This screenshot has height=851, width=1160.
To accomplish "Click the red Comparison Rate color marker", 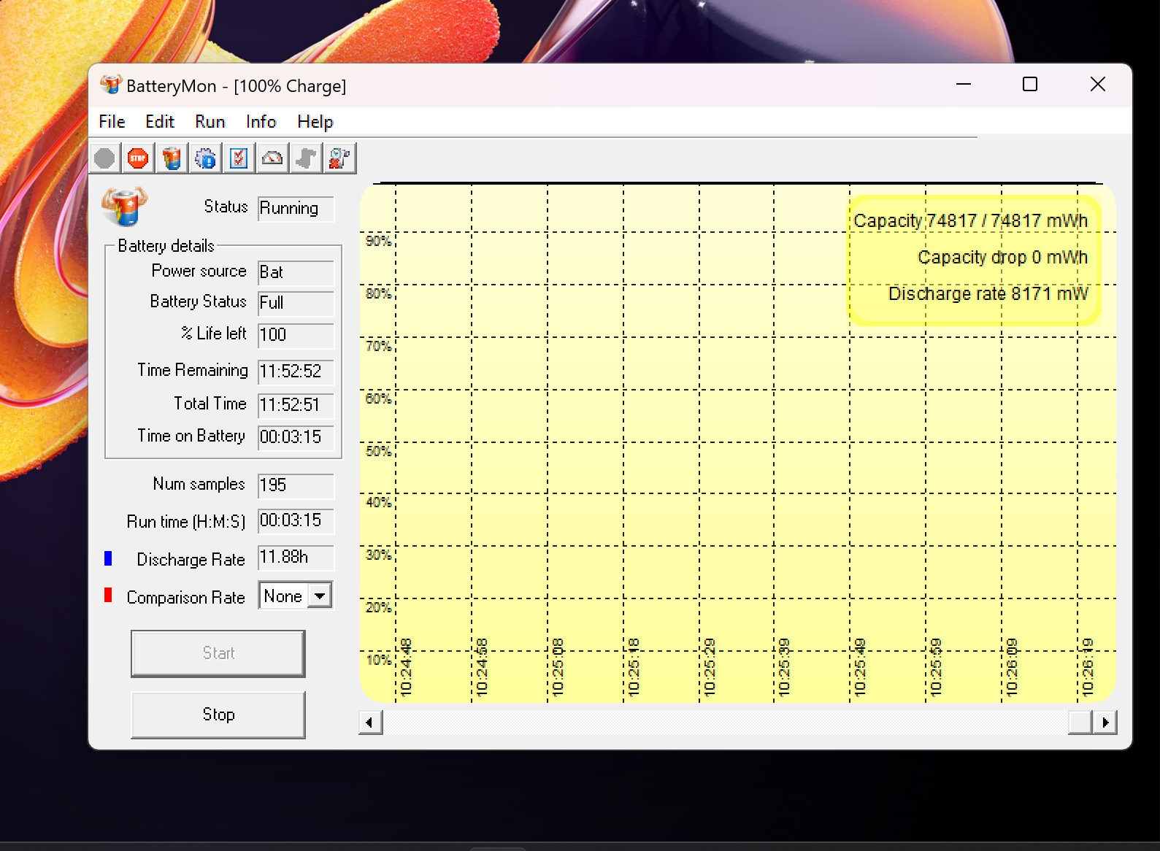I will [108, 595].
